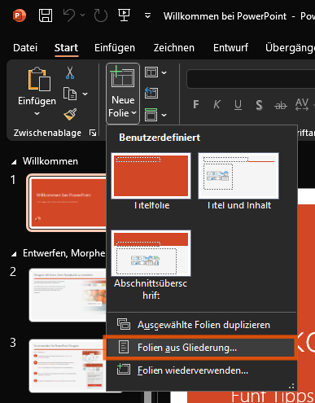315x403 pixels.
Task: Expand the slide layout dropdown arrow
Action: pyautogui.click(x=164, y=72)
